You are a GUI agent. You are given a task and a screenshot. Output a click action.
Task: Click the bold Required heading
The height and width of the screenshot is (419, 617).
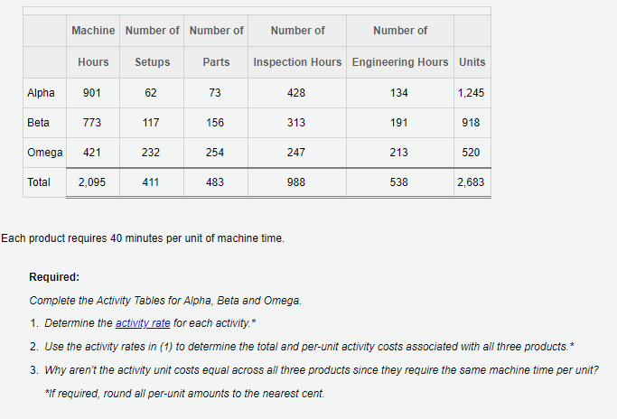pyautogui.click(x=54, y=277)
